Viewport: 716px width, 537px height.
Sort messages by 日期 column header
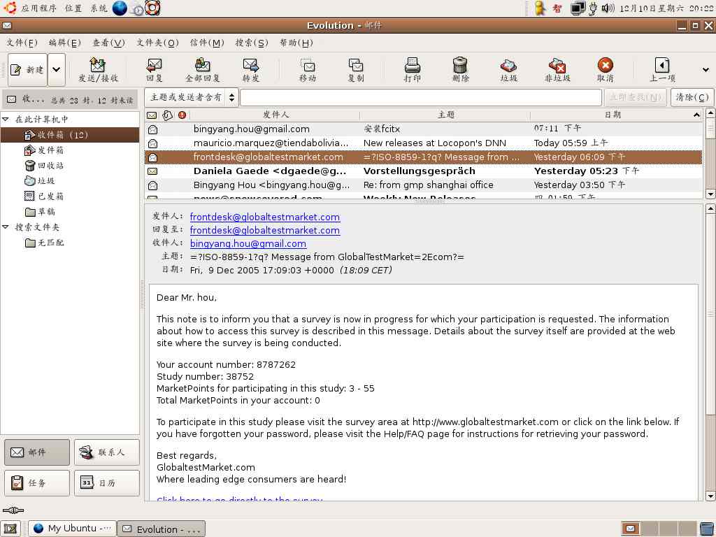[616, 115]
